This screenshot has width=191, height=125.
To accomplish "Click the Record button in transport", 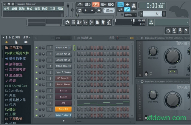I will point(99,10).
